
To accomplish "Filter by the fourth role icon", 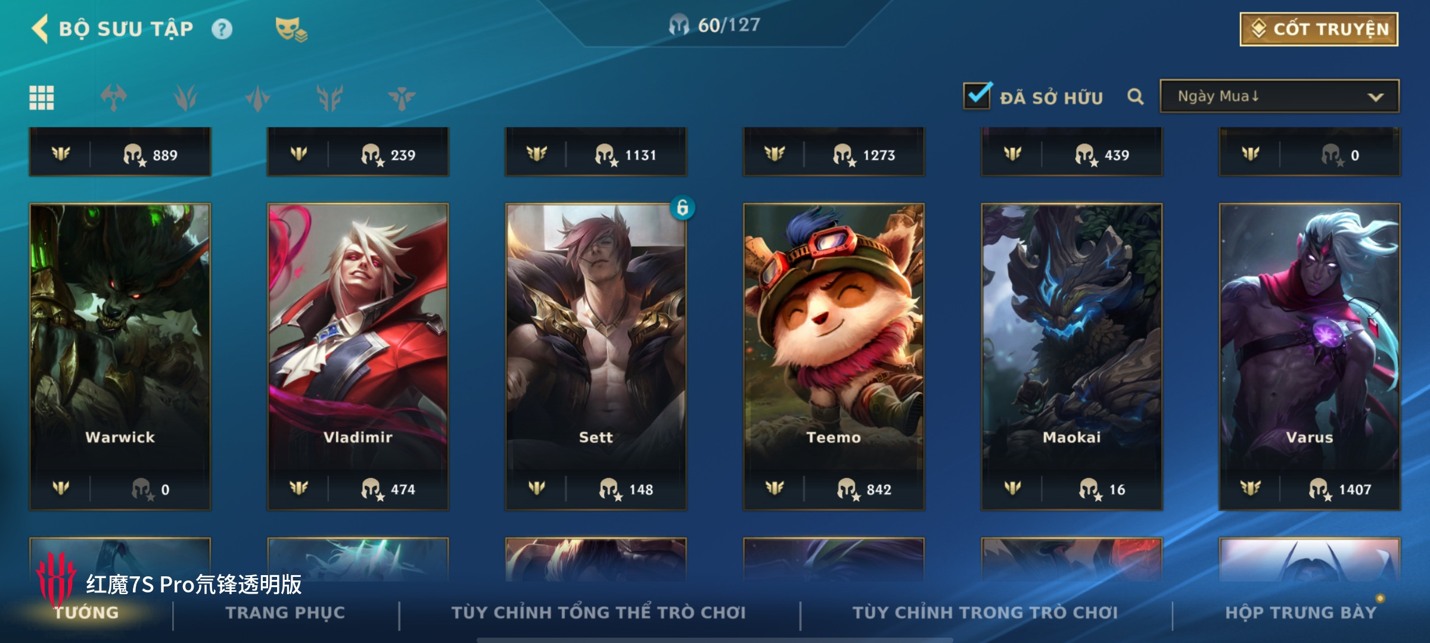I will coord(329,98).
